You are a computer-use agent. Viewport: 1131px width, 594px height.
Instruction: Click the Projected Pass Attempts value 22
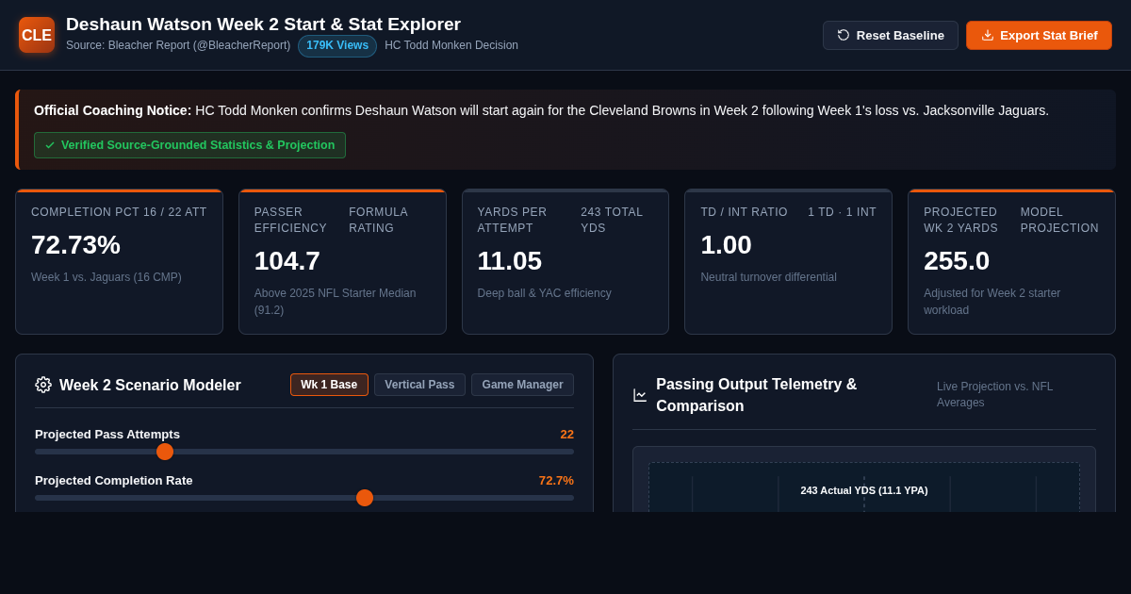click(566, 435)
